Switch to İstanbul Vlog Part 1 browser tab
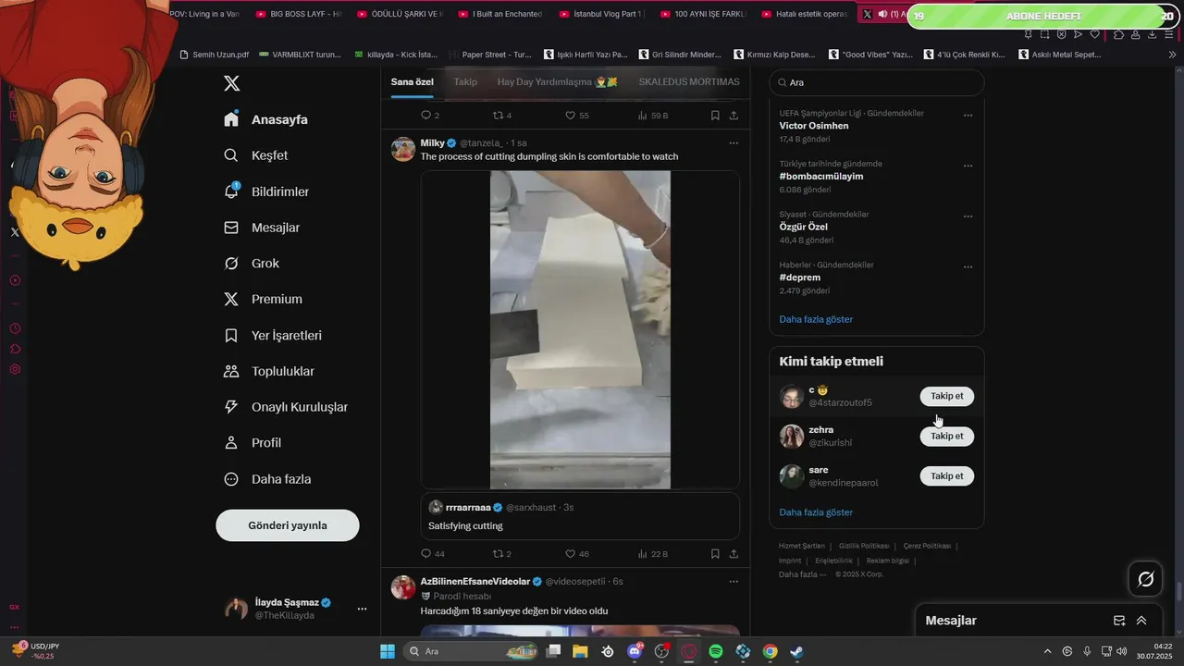1184x666 pixels. [x=601, y=14]
